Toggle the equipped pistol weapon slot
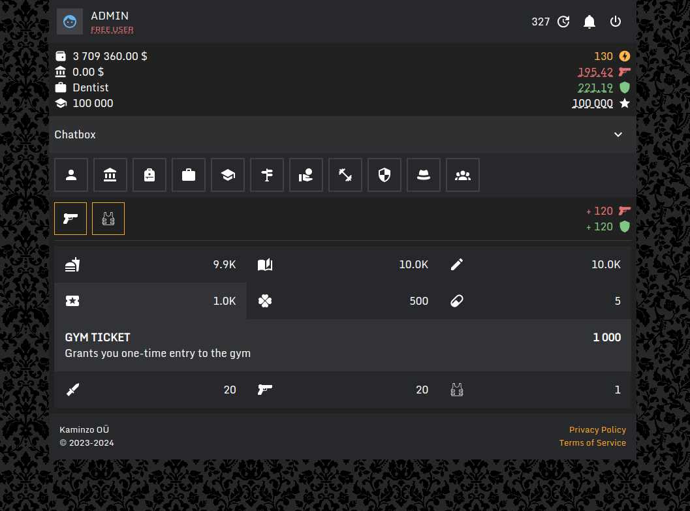 coord(71,219)
